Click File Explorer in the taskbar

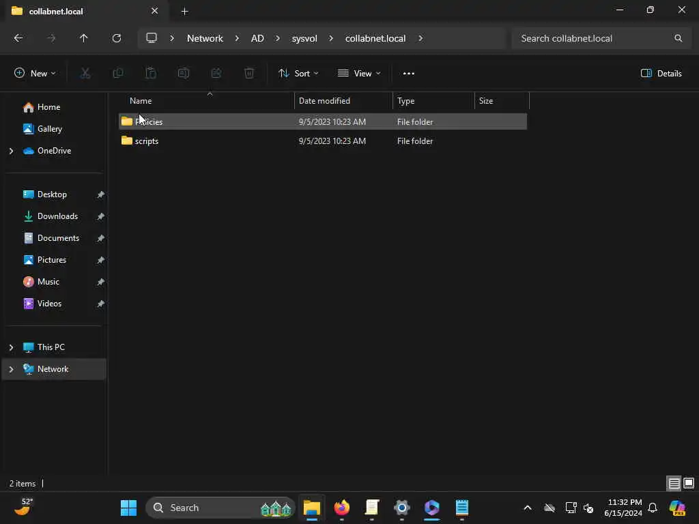coord(312,508)
